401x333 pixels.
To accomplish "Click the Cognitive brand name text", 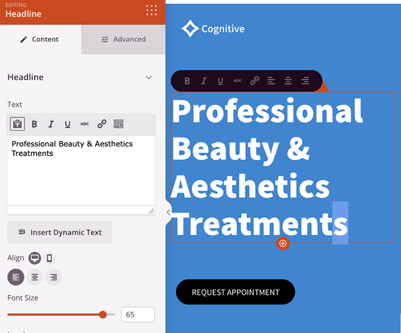I will [223, 29].
